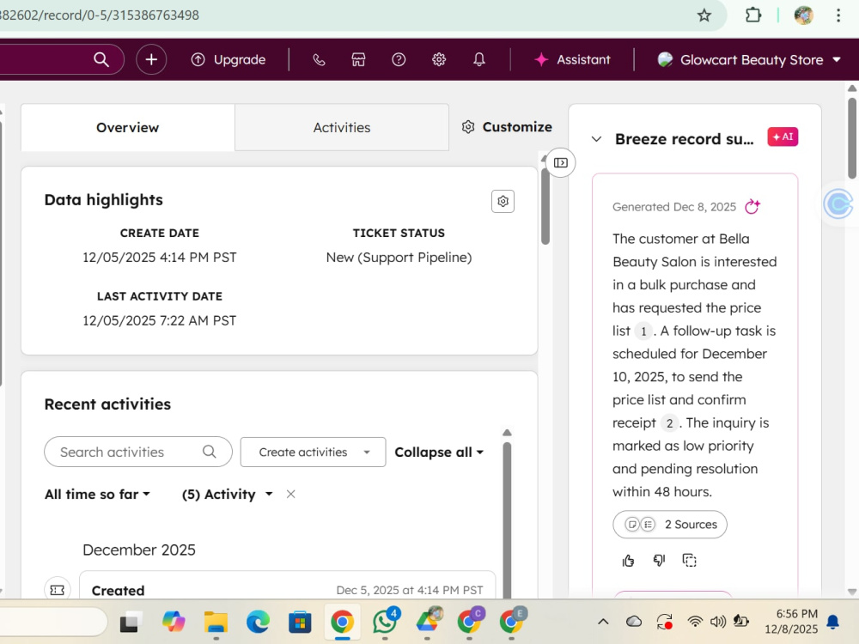The width and height of the screenshot is (859, 644).
Task: Focus the Search activities field
Action: click(138, 452)
